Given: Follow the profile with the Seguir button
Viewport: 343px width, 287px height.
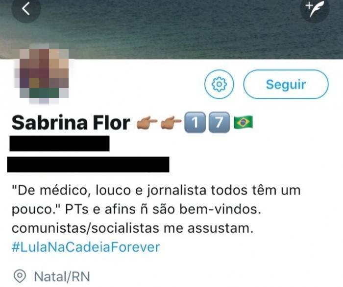Looking at the screenshot, I should (x=286, y=84).
